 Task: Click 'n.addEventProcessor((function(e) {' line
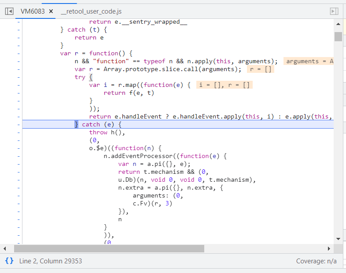[x=165, y=156]
